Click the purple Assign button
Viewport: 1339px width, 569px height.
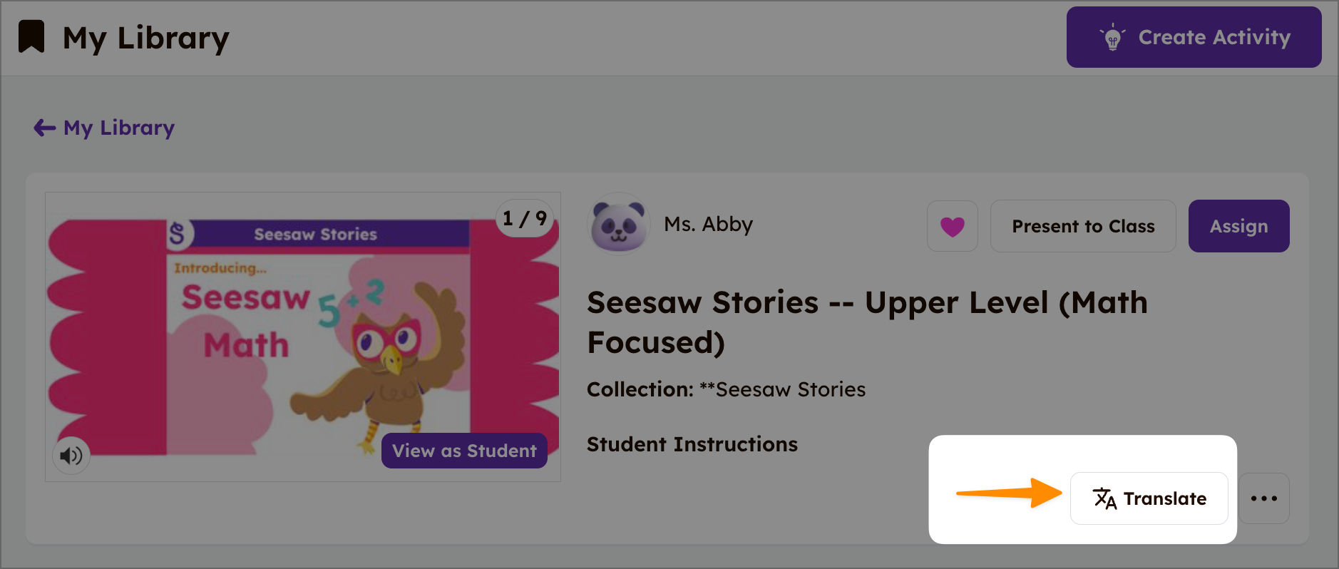pyautogui.click(x=1238, y=226)
